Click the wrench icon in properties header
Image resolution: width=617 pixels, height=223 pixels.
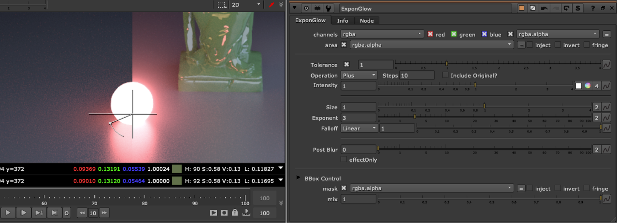coord(328,8)
